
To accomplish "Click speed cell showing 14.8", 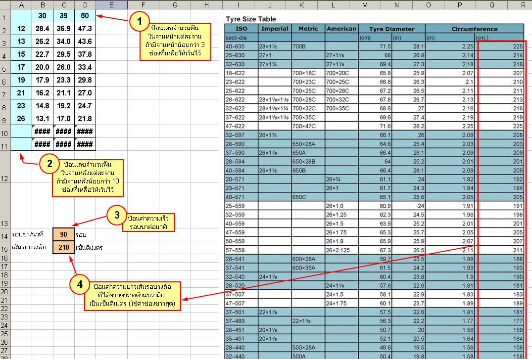I will click(x=43, y=106).
